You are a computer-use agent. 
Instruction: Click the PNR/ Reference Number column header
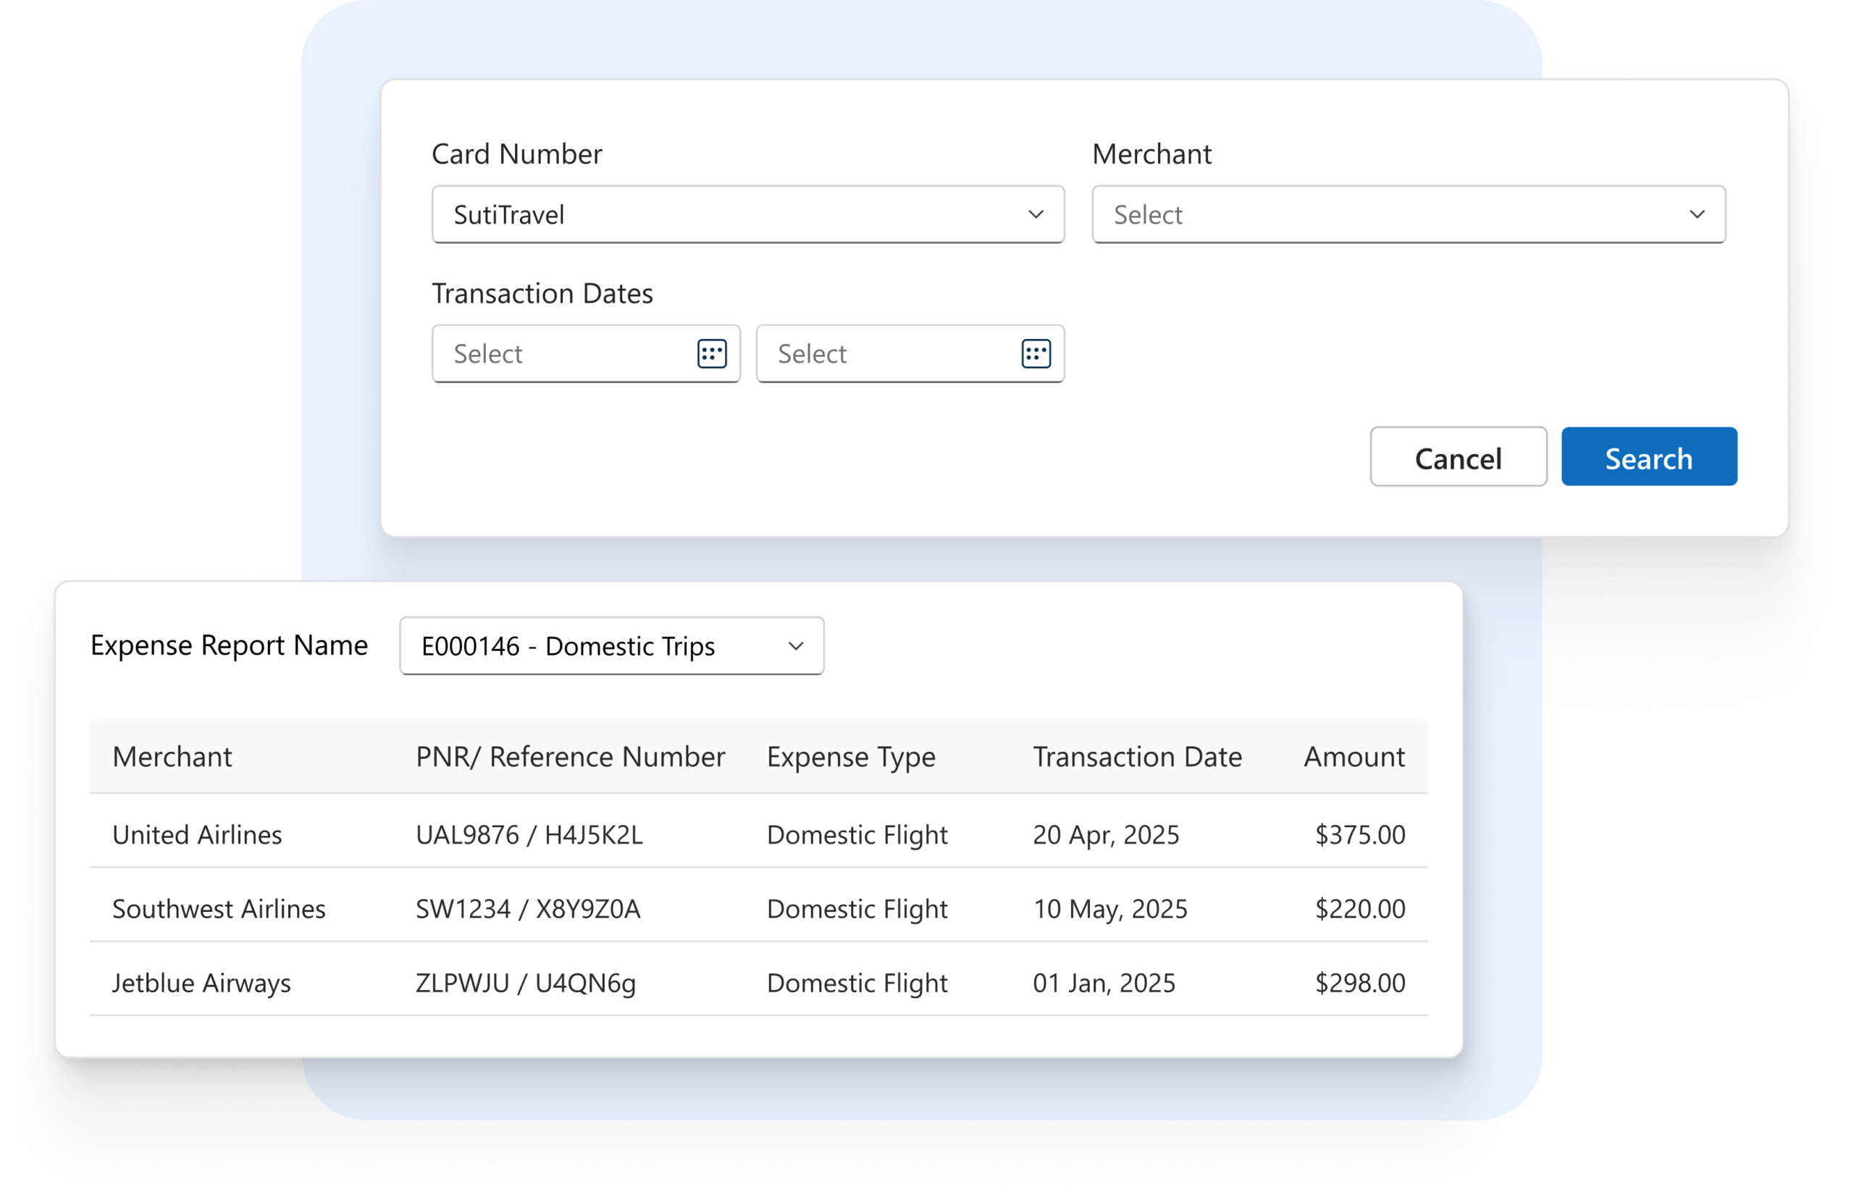click(x=570, y=757)
